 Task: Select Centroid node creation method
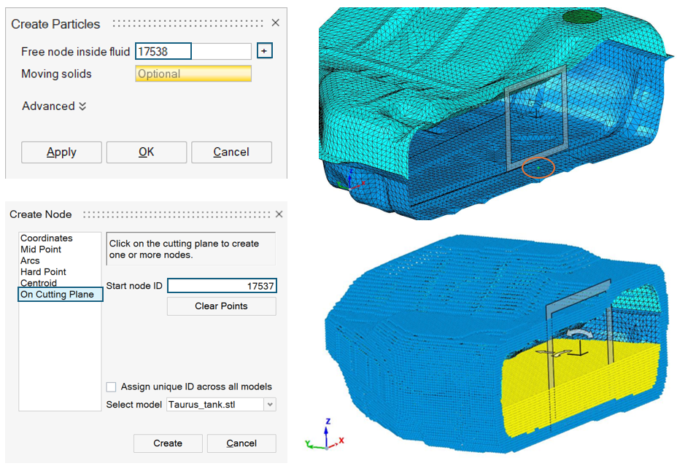[x=39, y=283]
